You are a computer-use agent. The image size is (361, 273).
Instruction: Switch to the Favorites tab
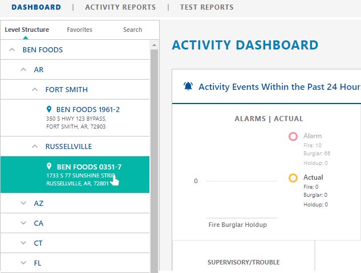point(79,30)
